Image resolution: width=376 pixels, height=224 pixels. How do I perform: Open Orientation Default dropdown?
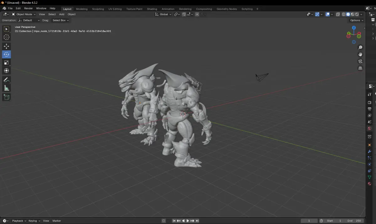tap(29, 20)
